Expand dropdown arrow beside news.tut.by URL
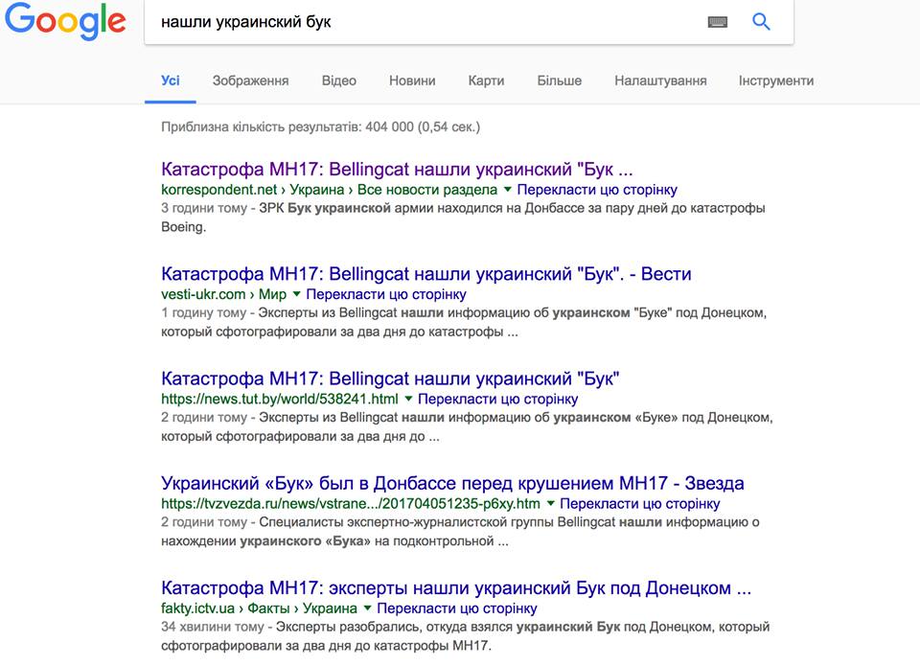Viewport: 920px width, 665px height. 408,399
